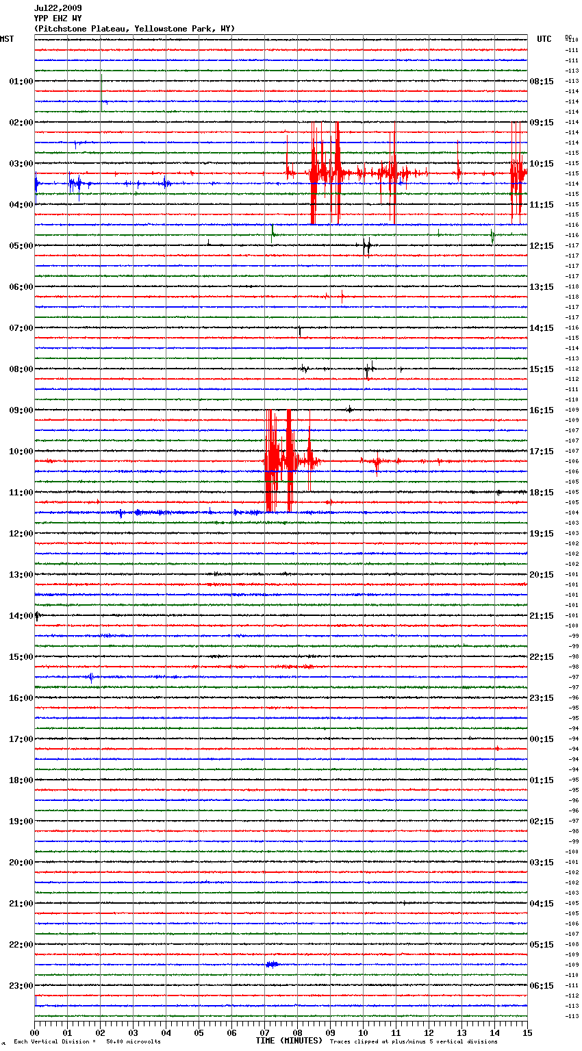Select the 20:00 MST time label
The height and width of the screenshot is (1051, 582).
click(x=21, y=863)
